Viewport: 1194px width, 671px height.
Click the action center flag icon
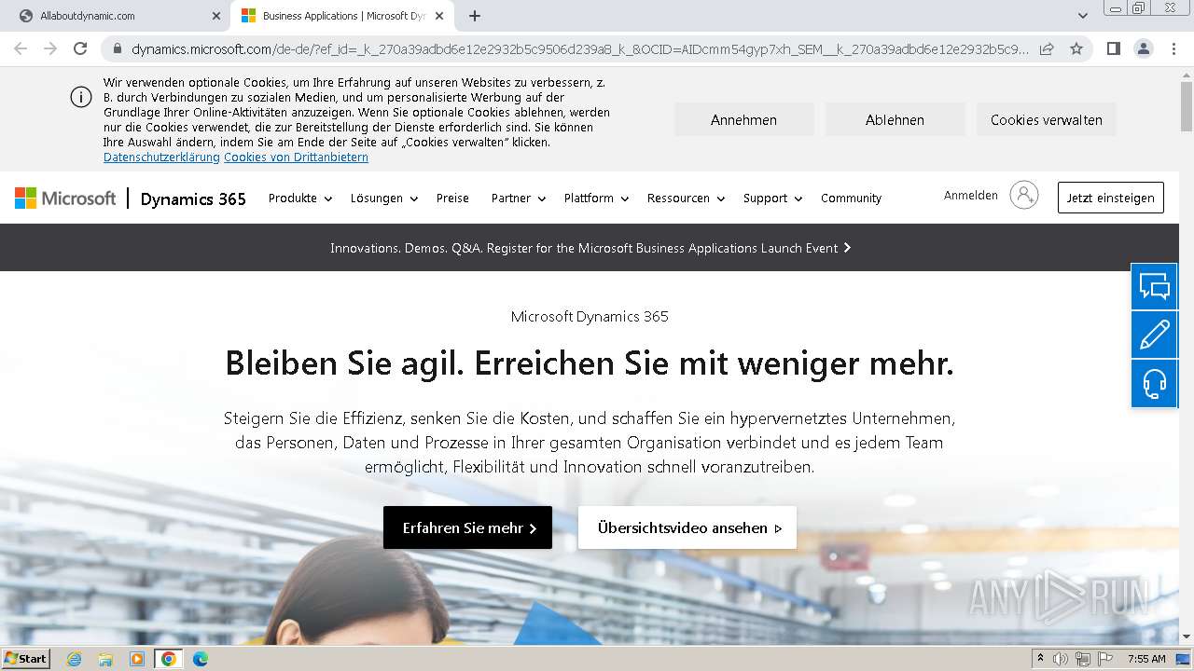pyautogui.click(x=1105, y=659)
